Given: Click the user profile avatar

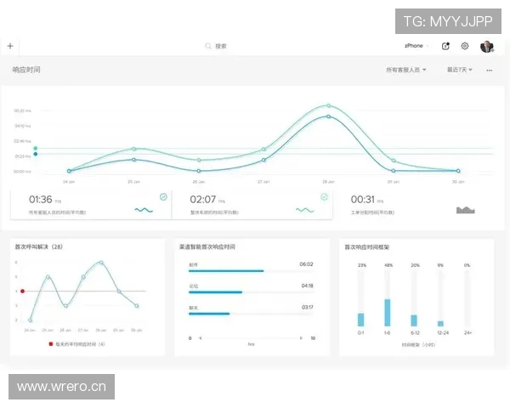Looking at the screenshot, I should (486, 46).
